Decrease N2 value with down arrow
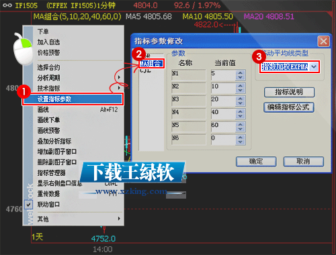Viewport: 336px width, 255px height. (x=241, y=91)
